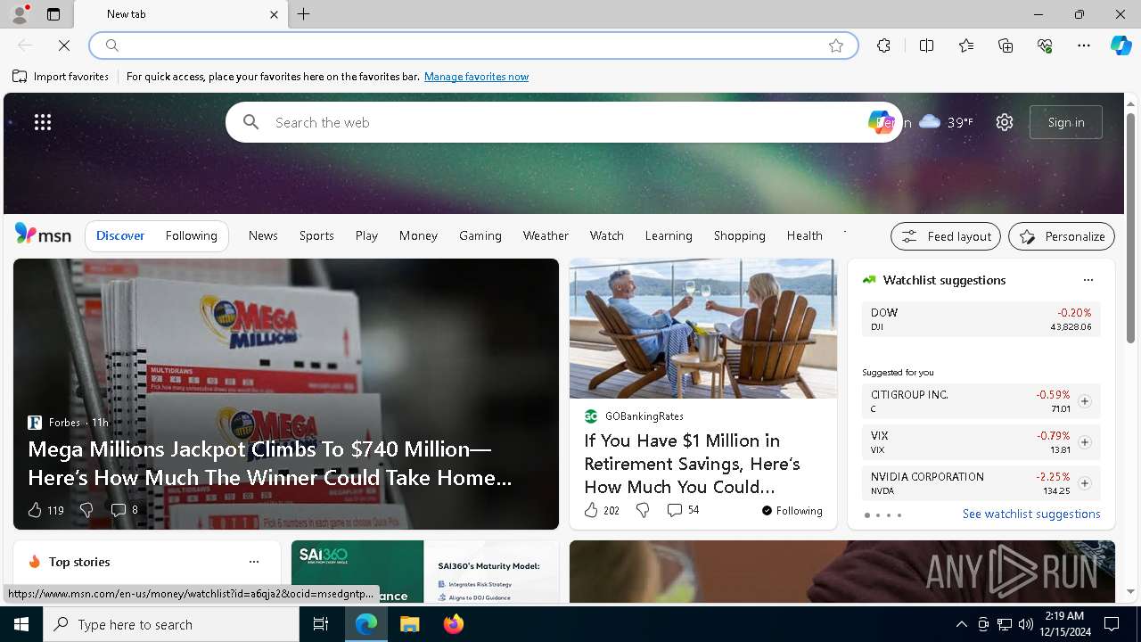Open the DOW index row
This screenshot has height=642, width=1141.
click(x=981, y=319)
